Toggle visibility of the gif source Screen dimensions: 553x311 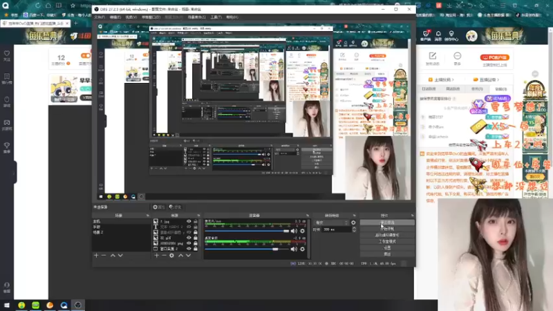(x=189, y=238)
